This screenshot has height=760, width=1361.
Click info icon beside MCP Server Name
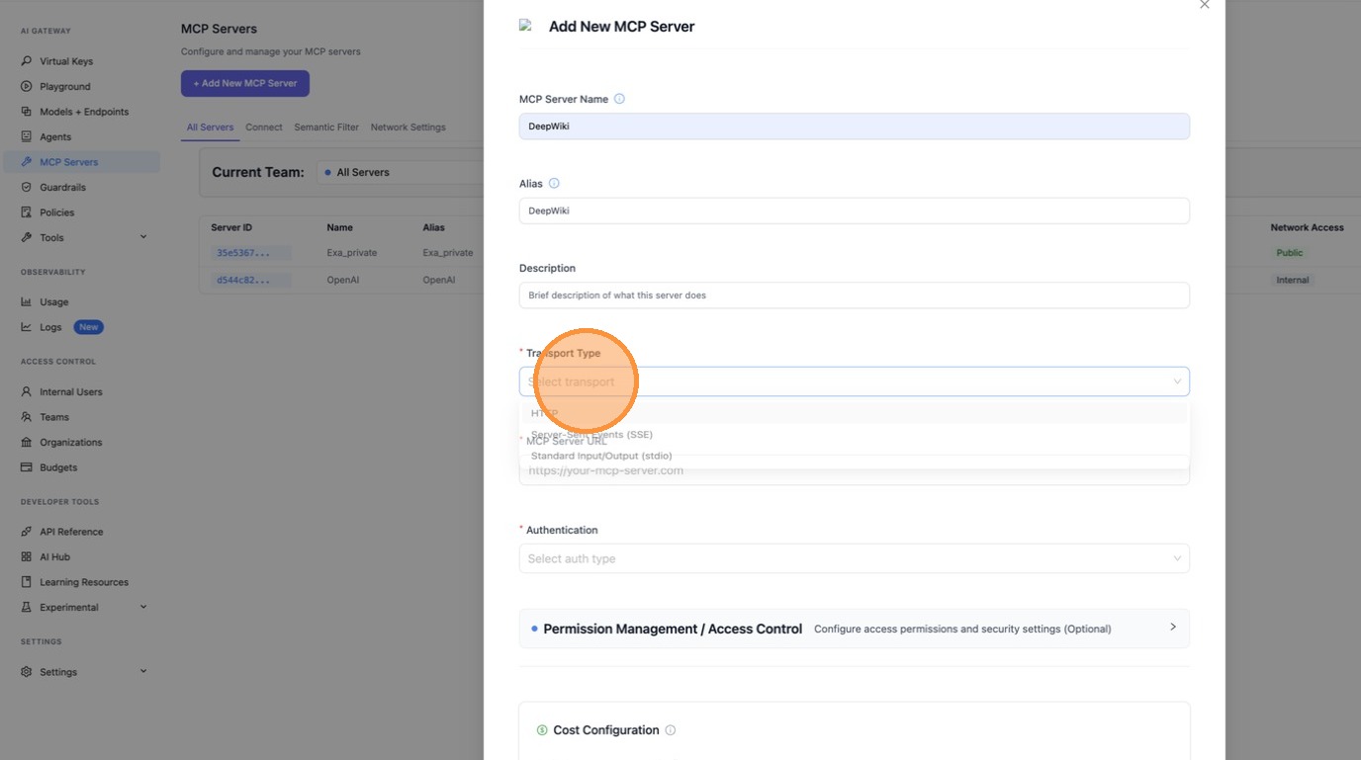[620, 99]
